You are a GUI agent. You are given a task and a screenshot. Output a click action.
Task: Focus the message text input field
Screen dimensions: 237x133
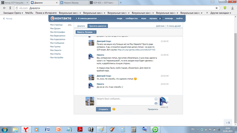125,101
